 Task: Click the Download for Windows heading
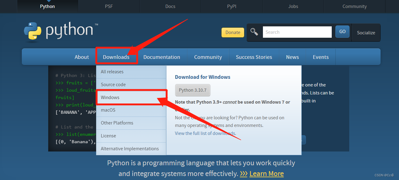pos(203,77)
